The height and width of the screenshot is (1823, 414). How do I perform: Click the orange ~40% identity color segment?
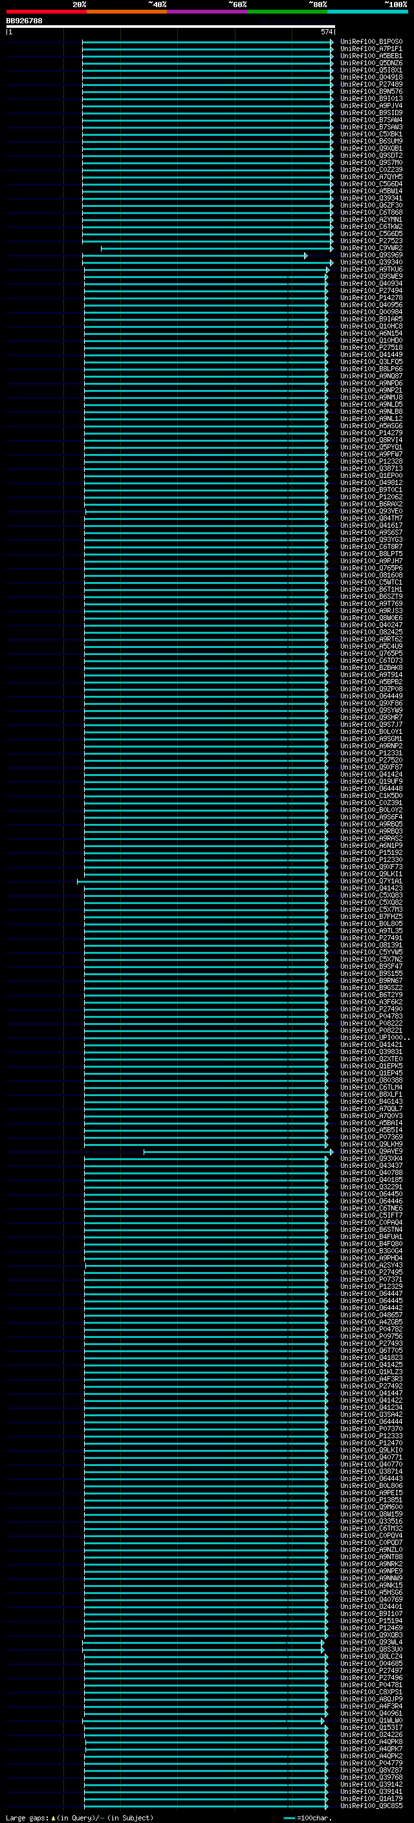pyautogui.click(x=127, y=12)
